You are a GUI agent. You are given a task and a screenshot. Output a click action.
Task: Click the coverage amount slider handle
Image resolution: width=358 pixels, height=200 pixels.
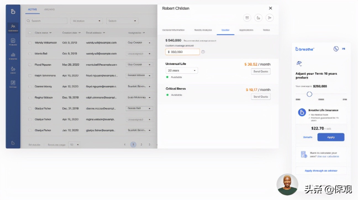click(309, 94)
